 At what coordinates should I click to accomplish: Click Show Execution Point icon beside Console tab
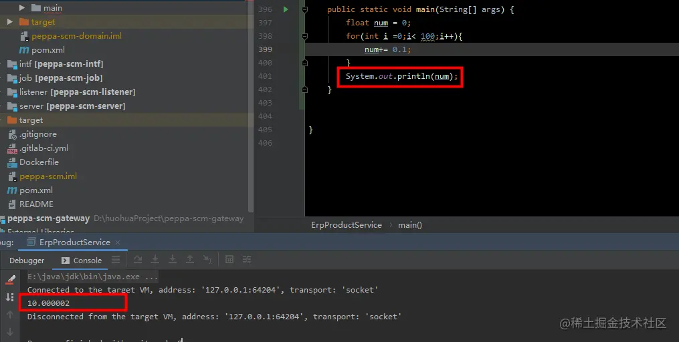click(116, 259)
